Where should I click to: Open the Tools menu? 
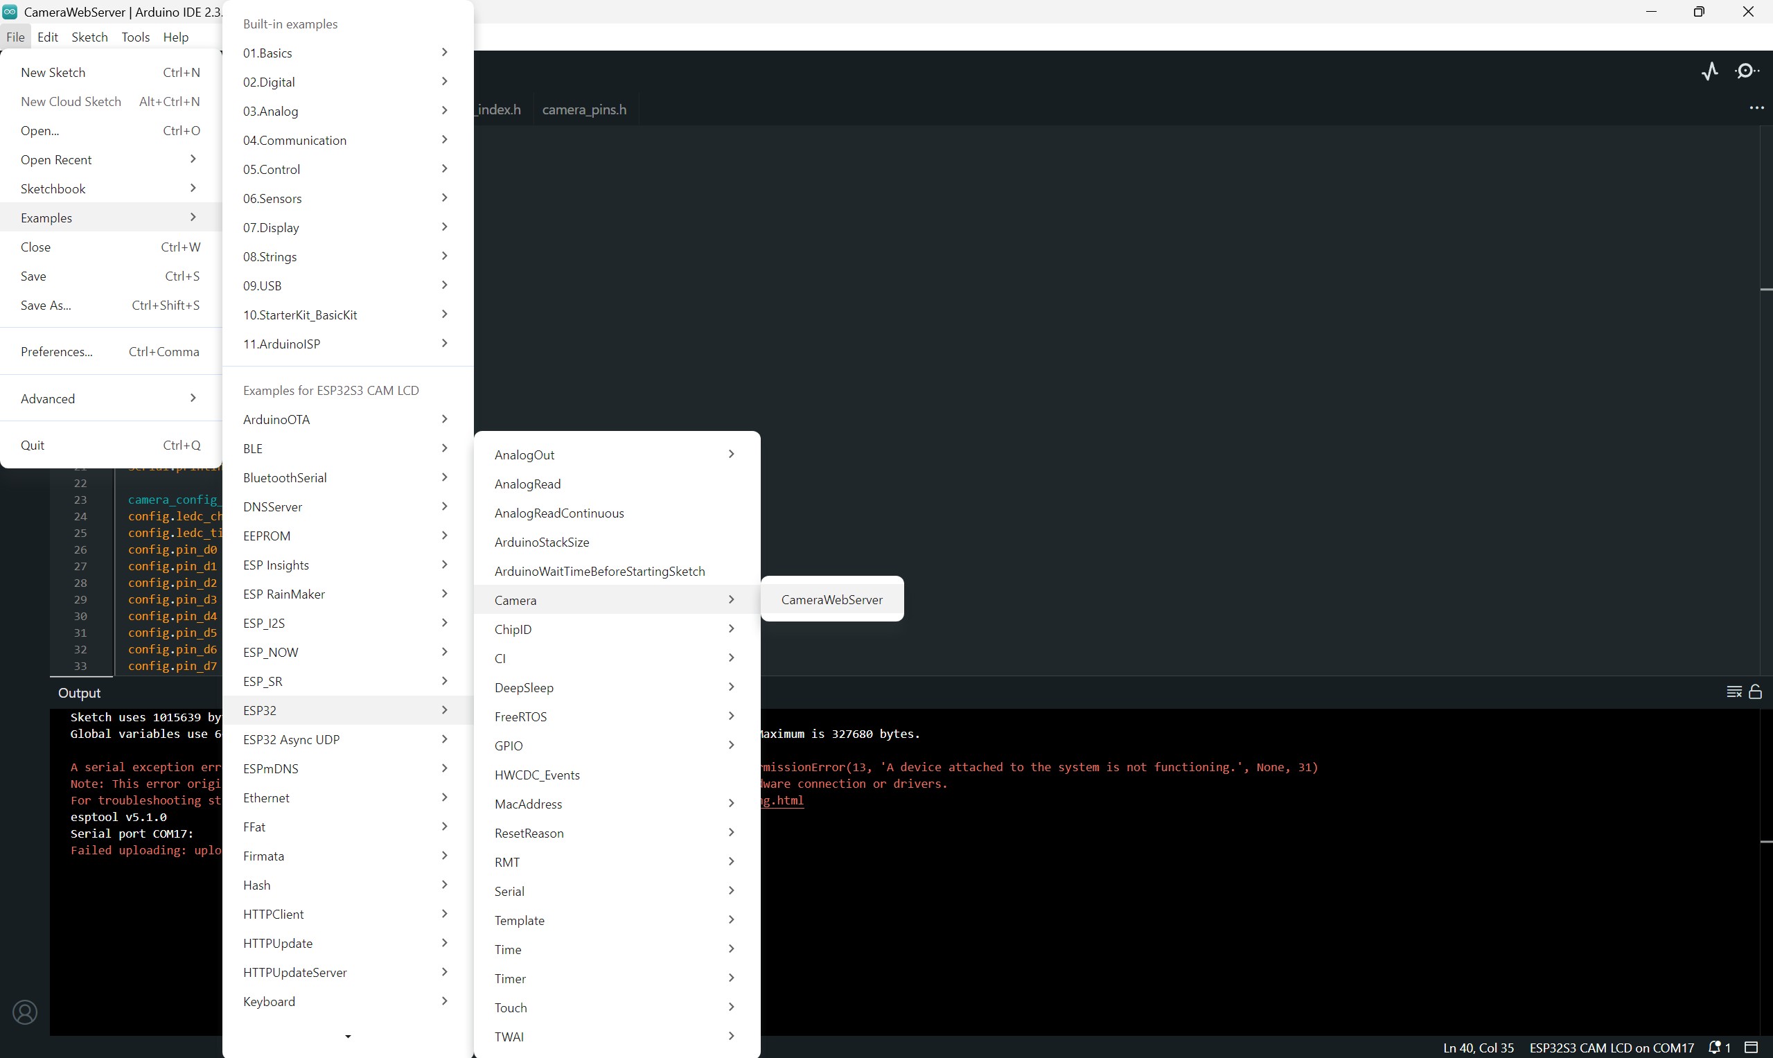134,37
